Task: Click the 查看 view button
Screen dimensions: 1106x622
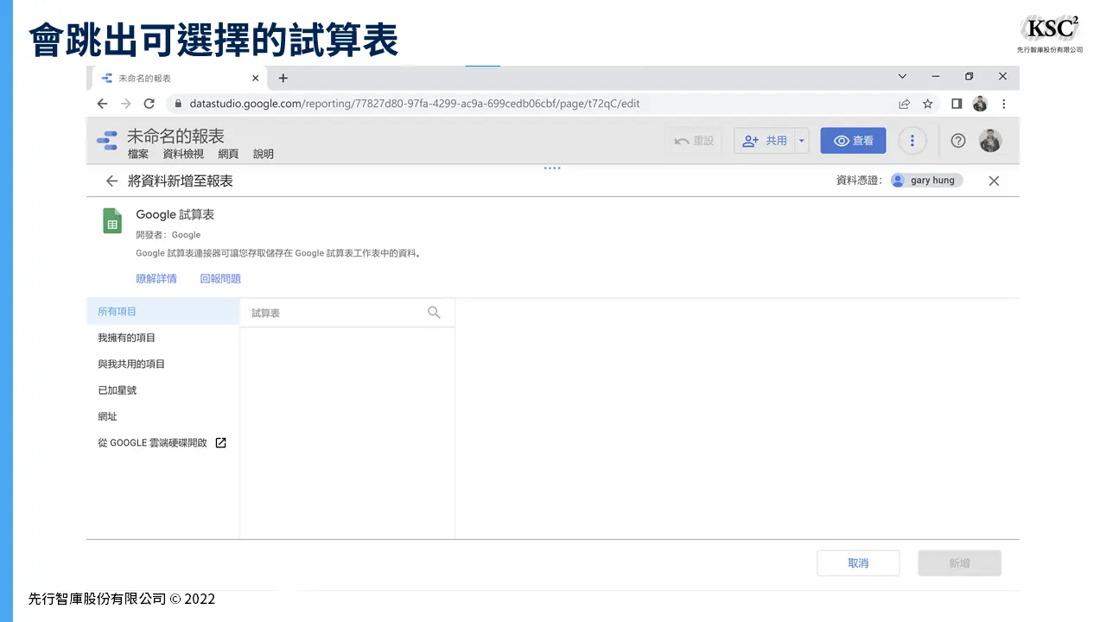Action: pos(853,141)
